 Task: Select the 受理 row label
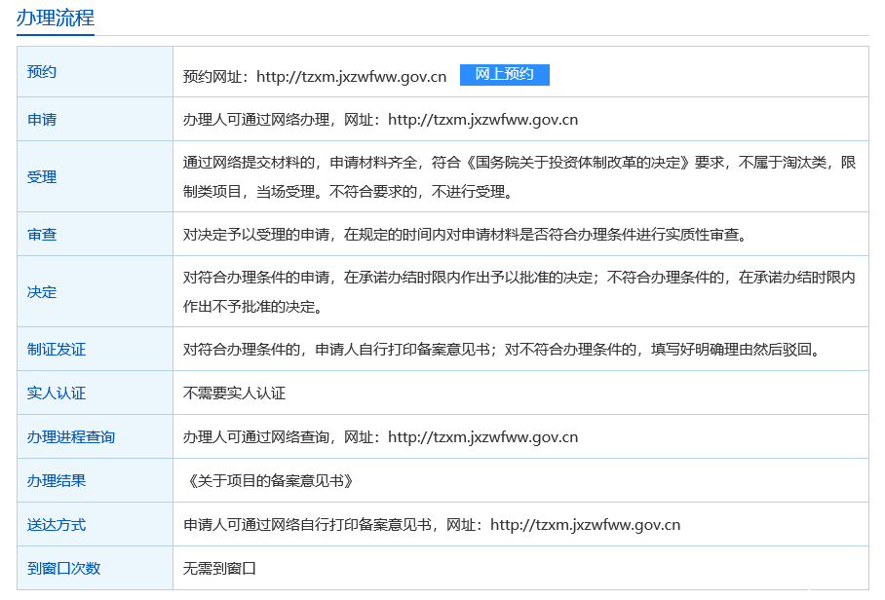42,176
